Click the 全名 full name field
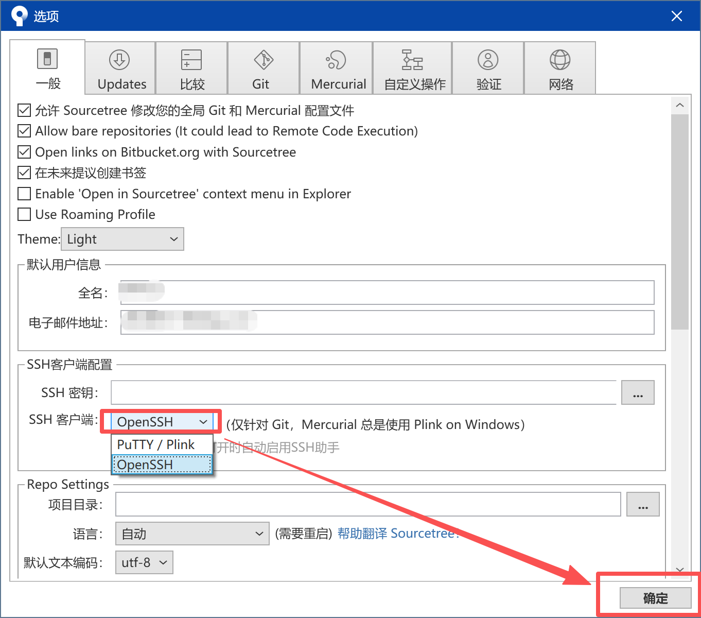The image size is (701, 618). coord(387,293)
